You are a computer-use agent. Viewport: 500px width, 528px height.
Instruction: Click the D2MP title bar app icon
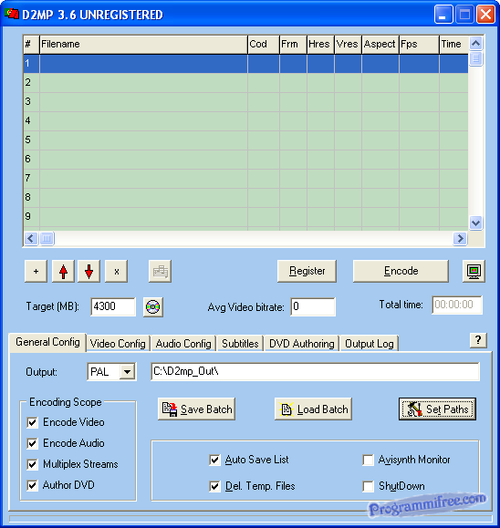[x=12, y=14]
